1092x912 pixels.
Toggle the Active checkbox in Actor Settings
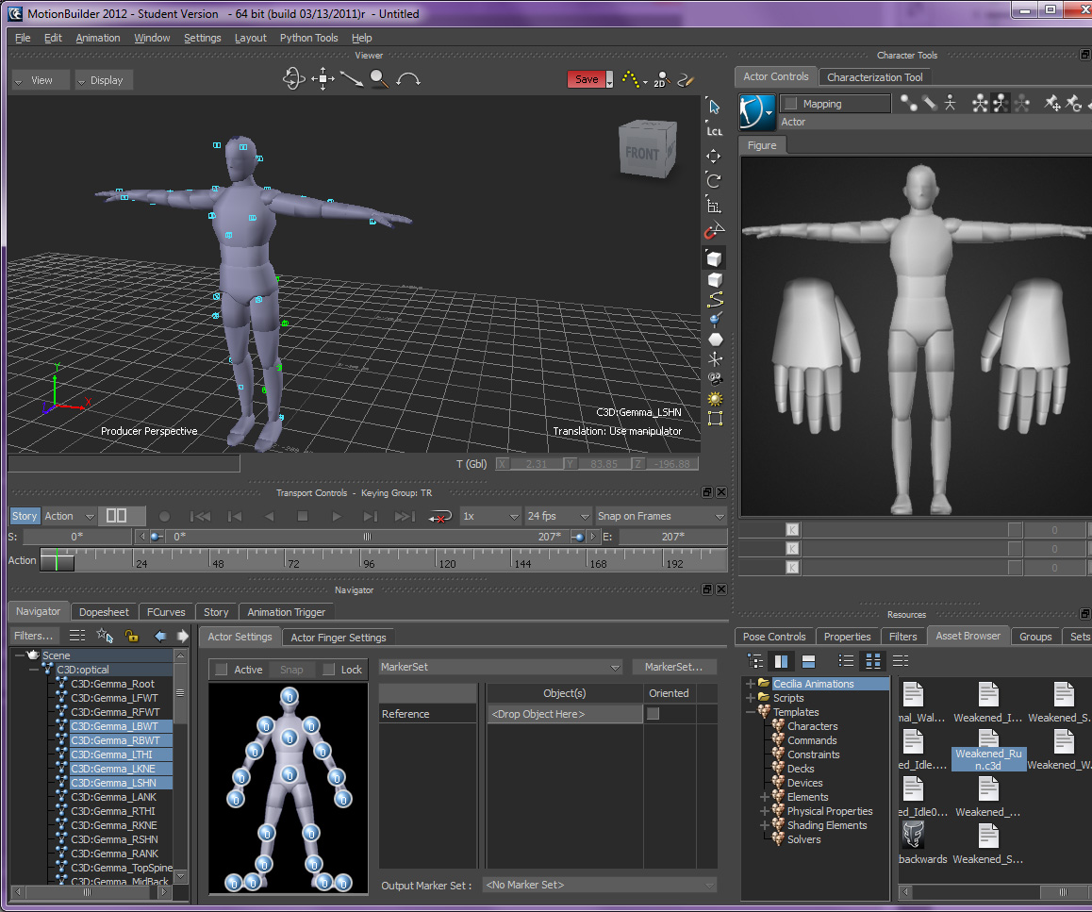click(223, 670)
